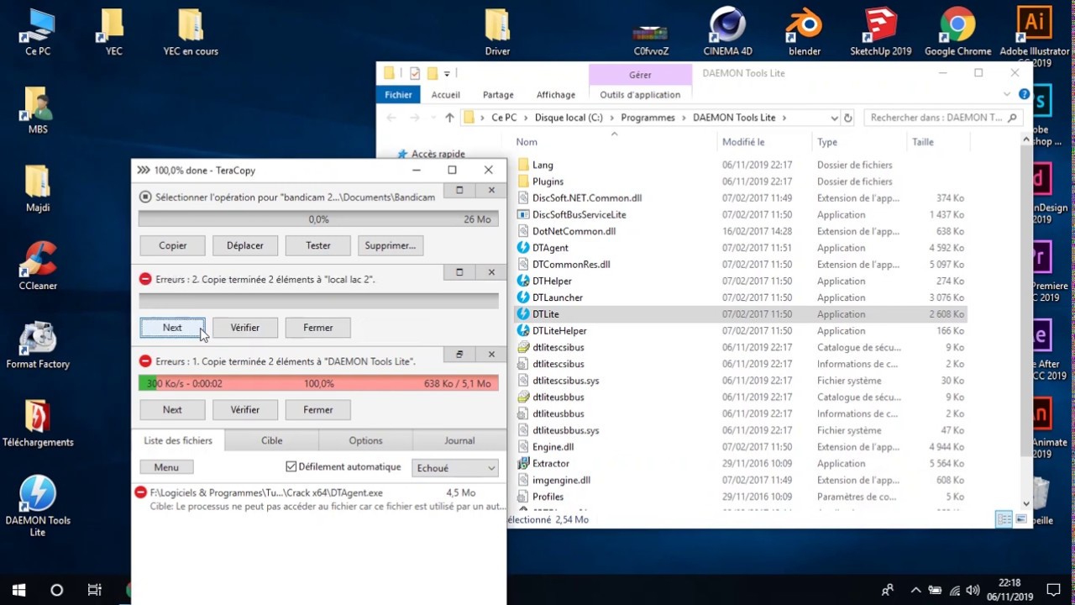
Task: Select the DTLauncher file in Explorer
Action: tap(558, 297)
